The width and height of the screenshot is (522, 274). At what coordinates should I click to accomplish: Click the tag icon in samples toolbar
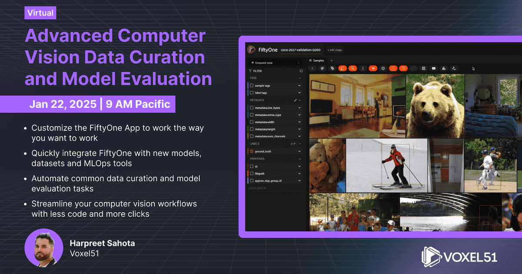point(332,68)
